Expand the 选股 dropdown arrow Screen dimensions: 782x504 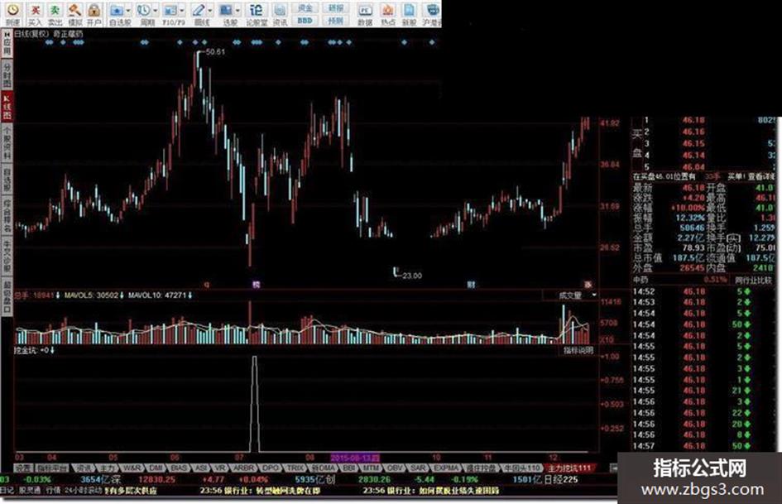[x=237, y=10]
